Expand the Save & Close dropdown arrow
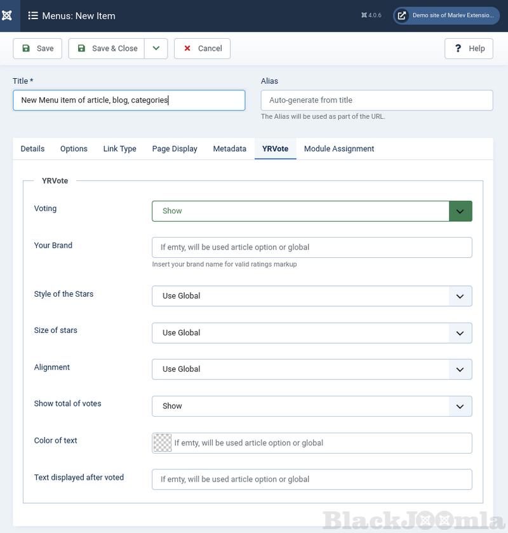The height and width of the screenshot is (533, 508). 156,48
